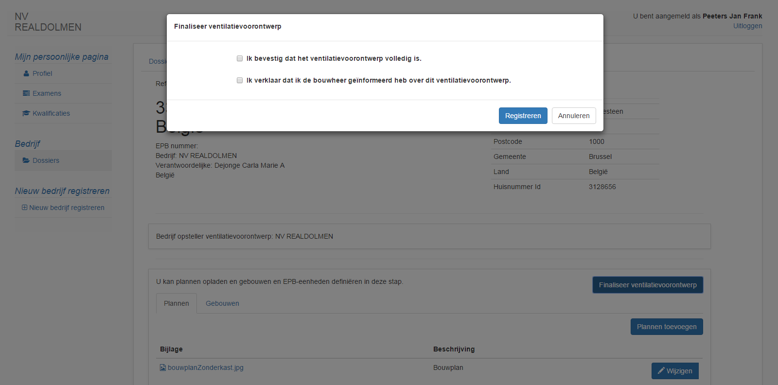Open the bouwplanZonderkast.jpg attachment
The image size is (778, 385).
pos(205,367)
